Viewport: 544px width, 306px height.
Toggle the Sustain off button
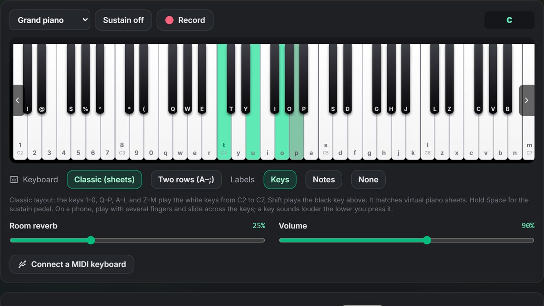[x=123, y=20]
